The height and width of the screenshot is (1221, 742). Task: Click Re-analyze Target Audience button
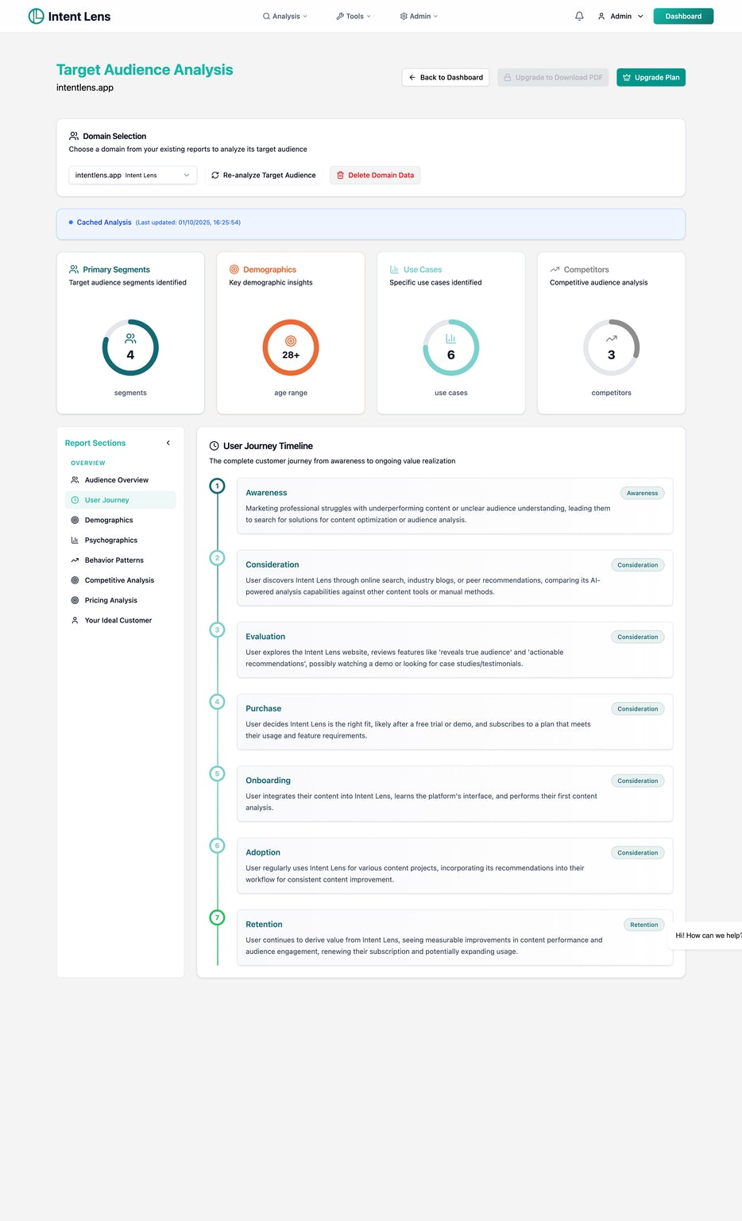[x=263, y=175]
